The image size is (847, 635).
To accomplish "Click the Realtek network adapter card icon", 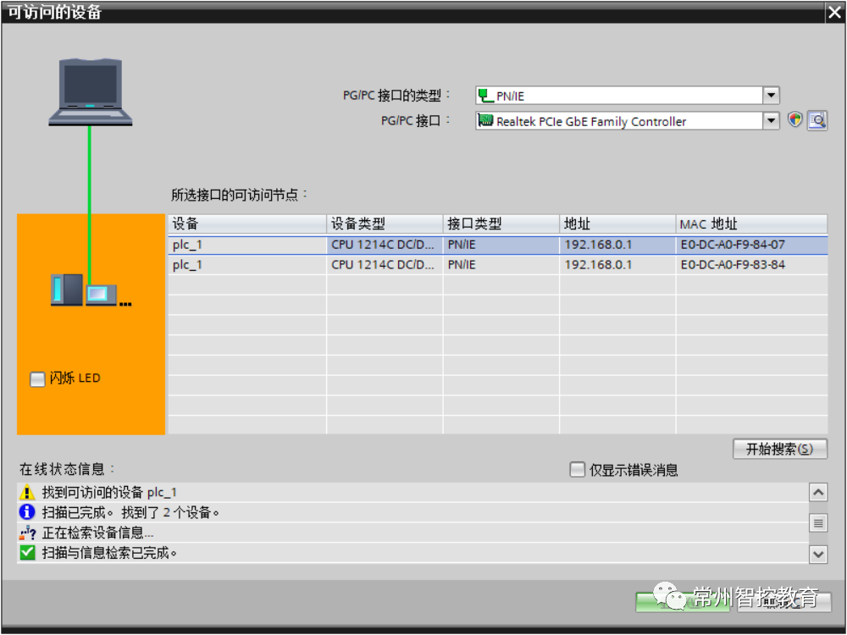I will coord(484,121).
